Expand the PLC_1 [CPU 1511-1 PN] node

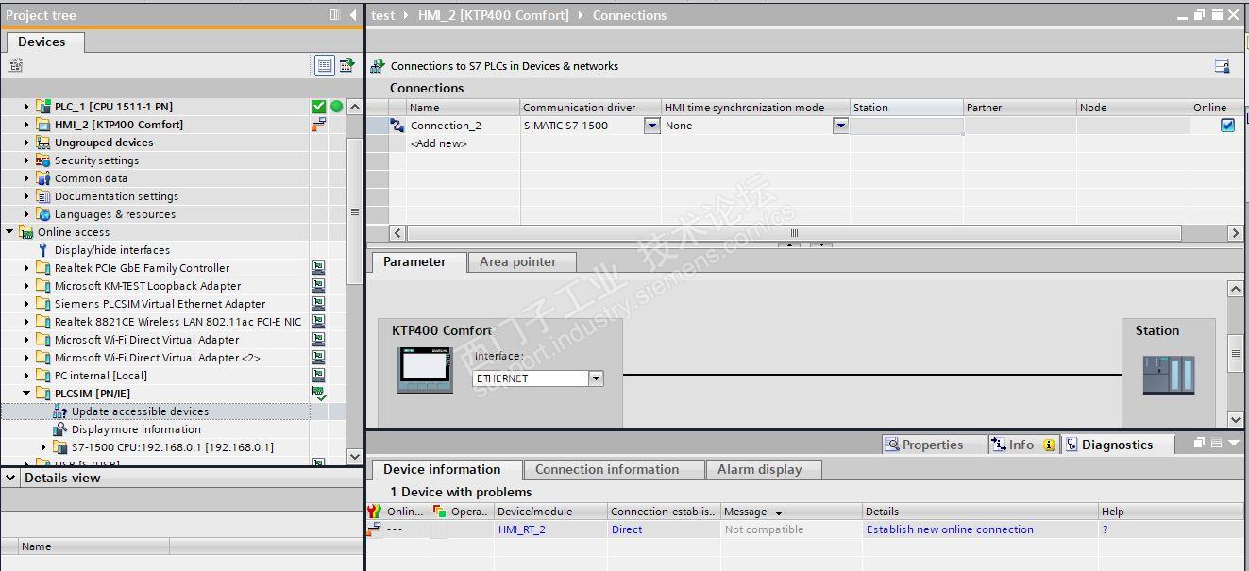pos(26,107)
